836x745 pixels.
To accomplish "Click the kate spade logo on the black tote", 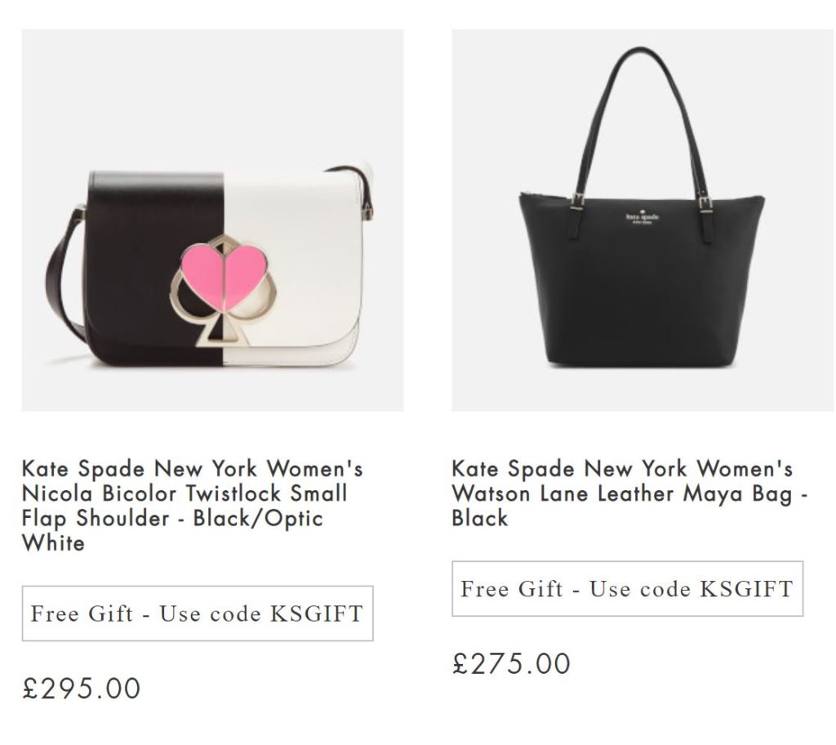I will [642, 217].
